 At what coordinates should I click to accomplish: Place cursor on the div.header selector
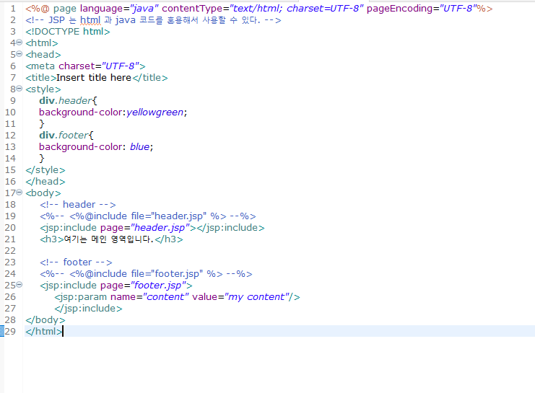[x=66, y=100]
